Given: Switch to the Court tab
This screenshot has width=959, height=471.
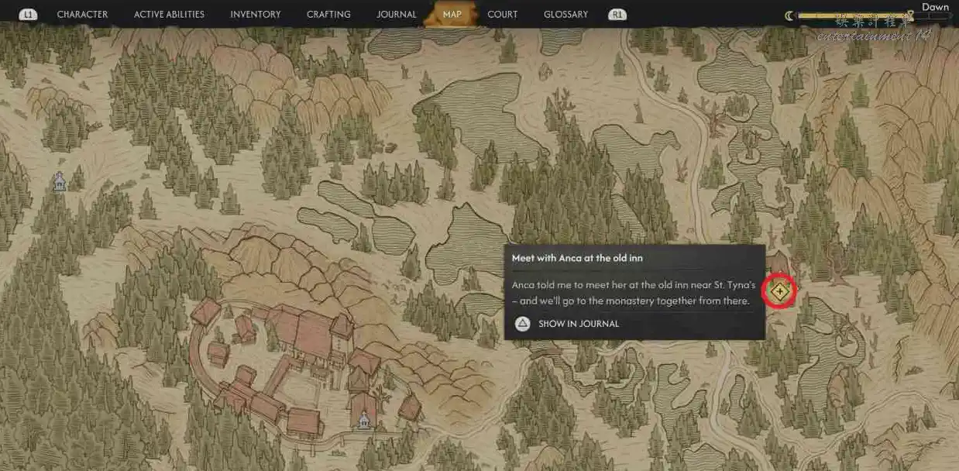Looking at the screenshot, I should (x=503, y=14).
